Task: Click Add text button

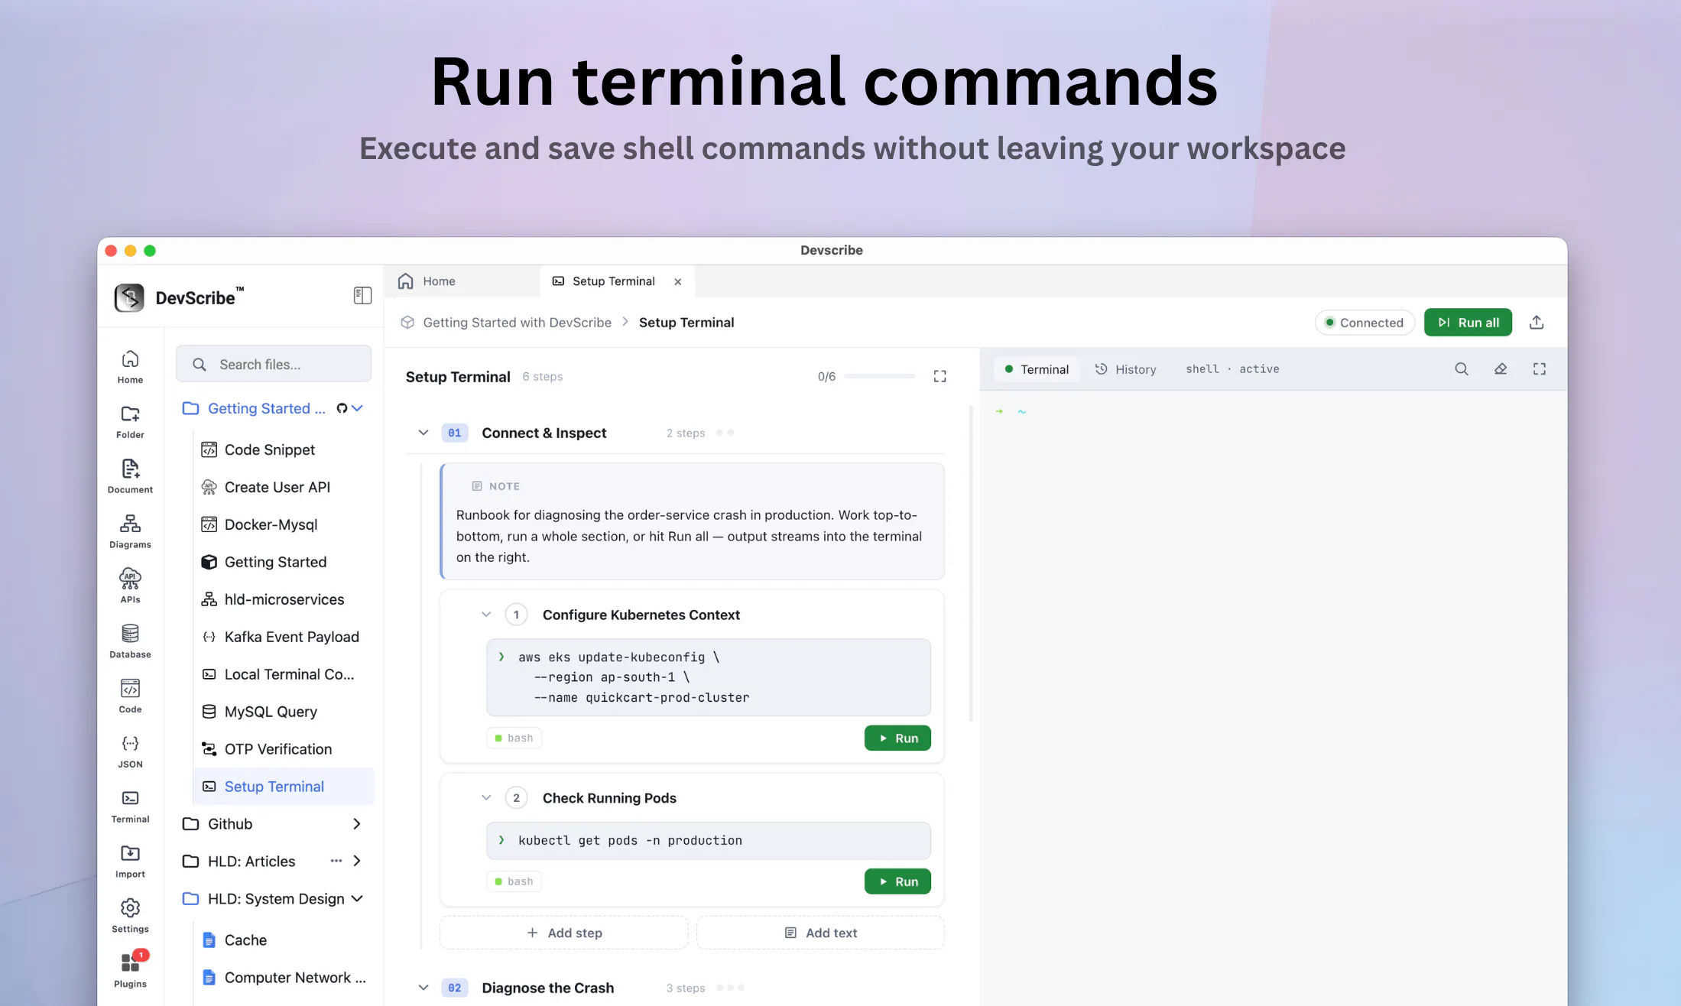Action: [x=820, y=933]
